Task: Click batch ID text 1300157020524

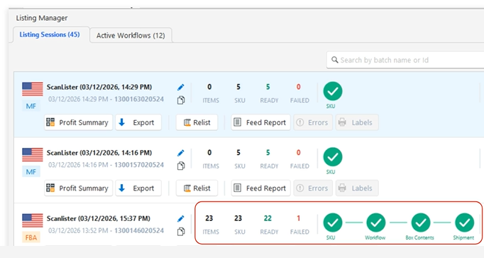Action: pyautogui.click(x=139, y=165)
